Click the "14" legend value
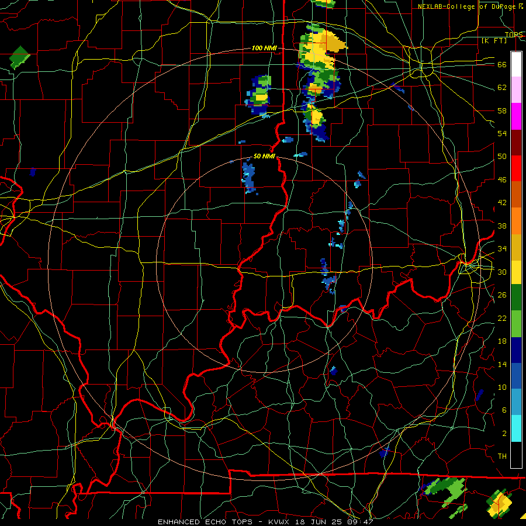Screen dimensions: 526x526 click(x=502, y=364)
